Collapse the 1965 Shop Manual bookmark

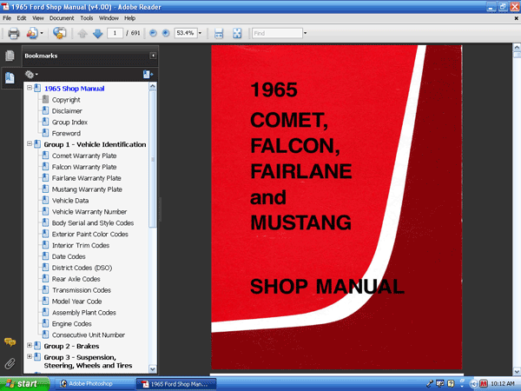point(30,88)
